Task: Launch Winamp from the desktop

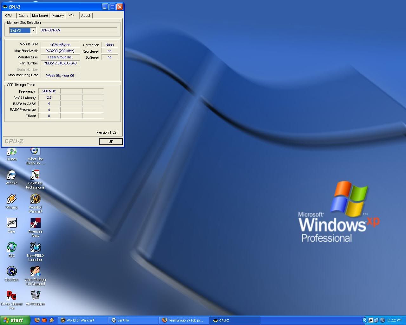Action: [12, 202]
